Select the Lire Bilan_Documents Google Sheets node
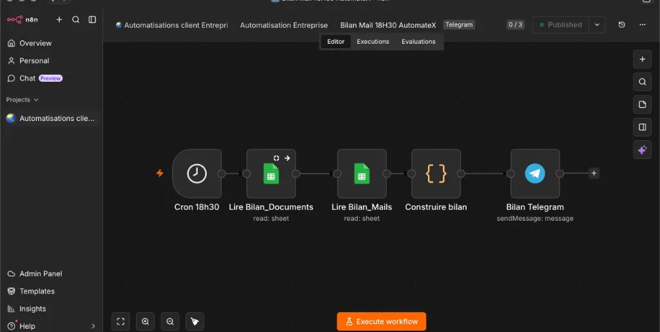The image size is (660, 332). pos(271,174)
